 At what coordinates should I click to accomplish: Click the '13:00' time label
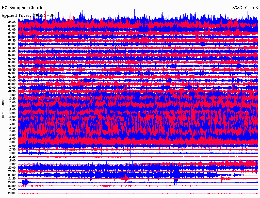pyautogui.click(x=12, y=117)
